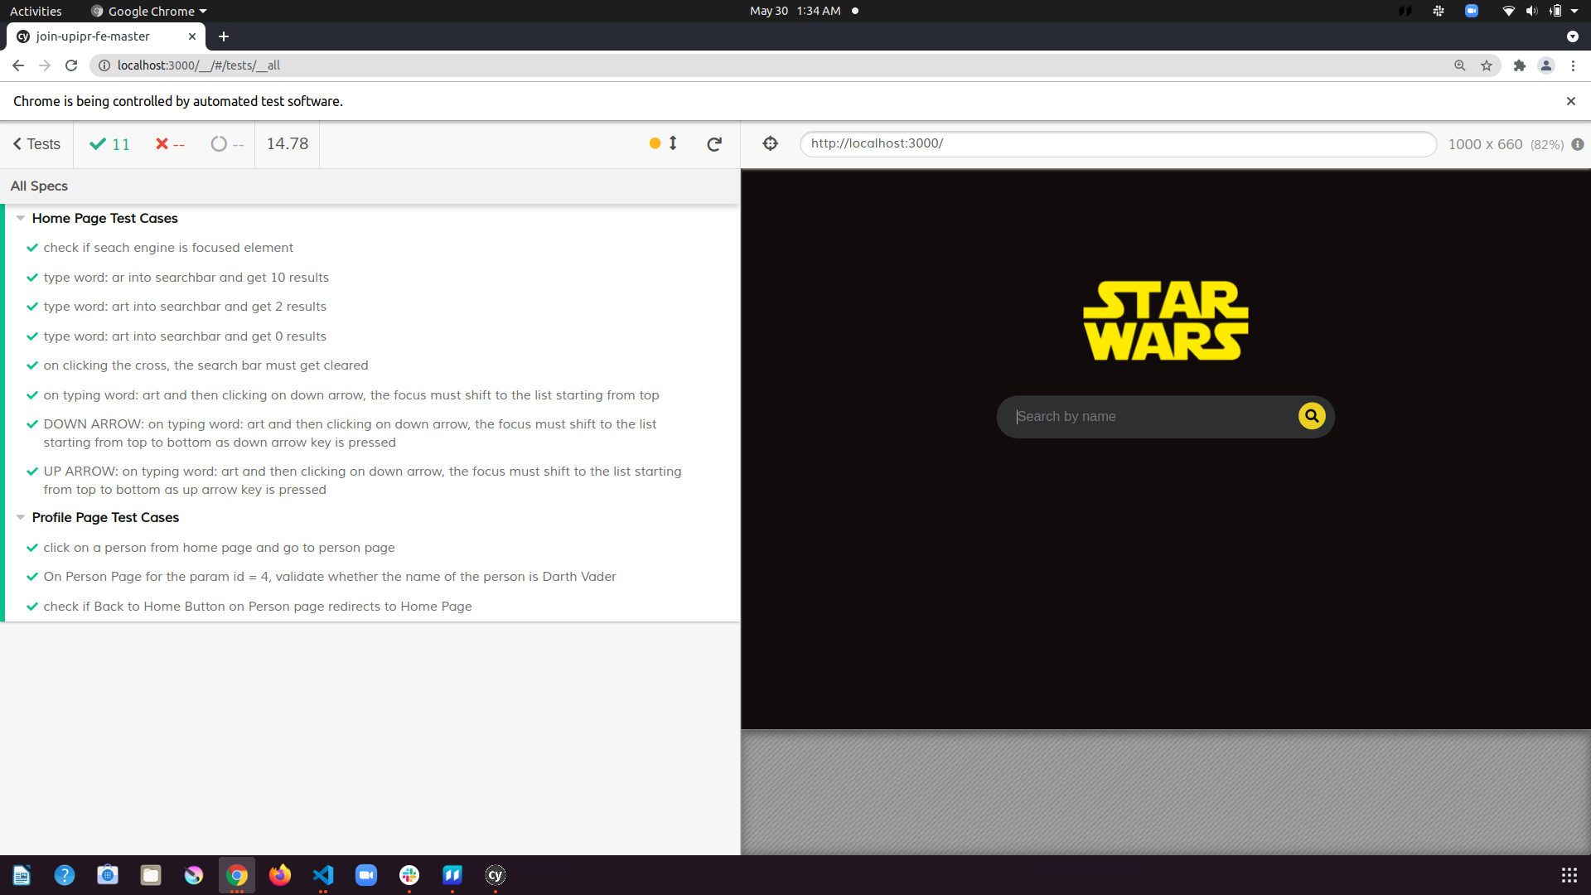Toggle auto-scrolling arrow icon

click(673, 143)
